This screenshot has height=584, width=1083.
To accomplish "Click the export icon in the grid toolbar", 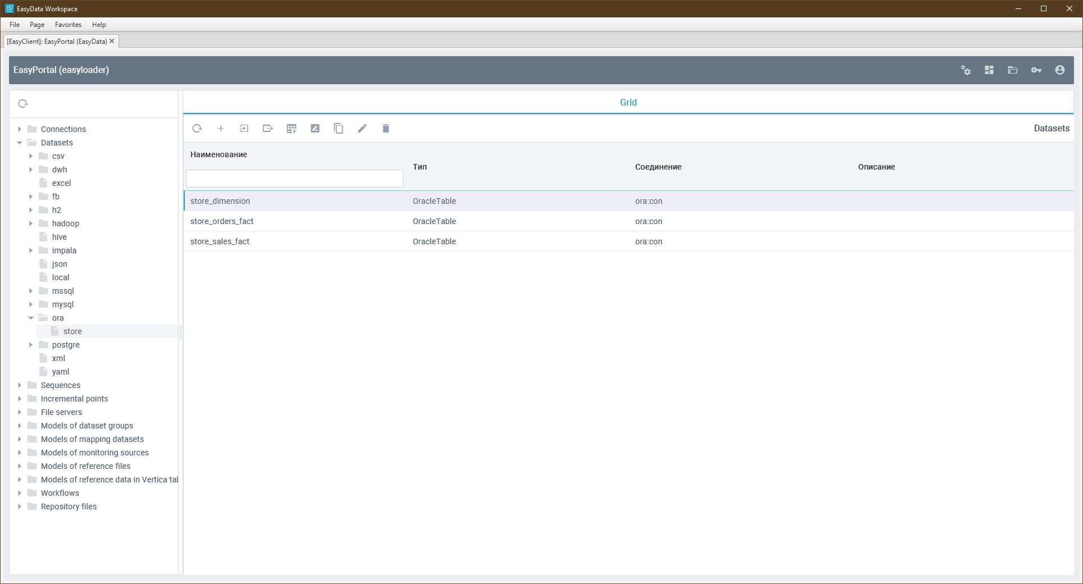I will pos(268,129).
